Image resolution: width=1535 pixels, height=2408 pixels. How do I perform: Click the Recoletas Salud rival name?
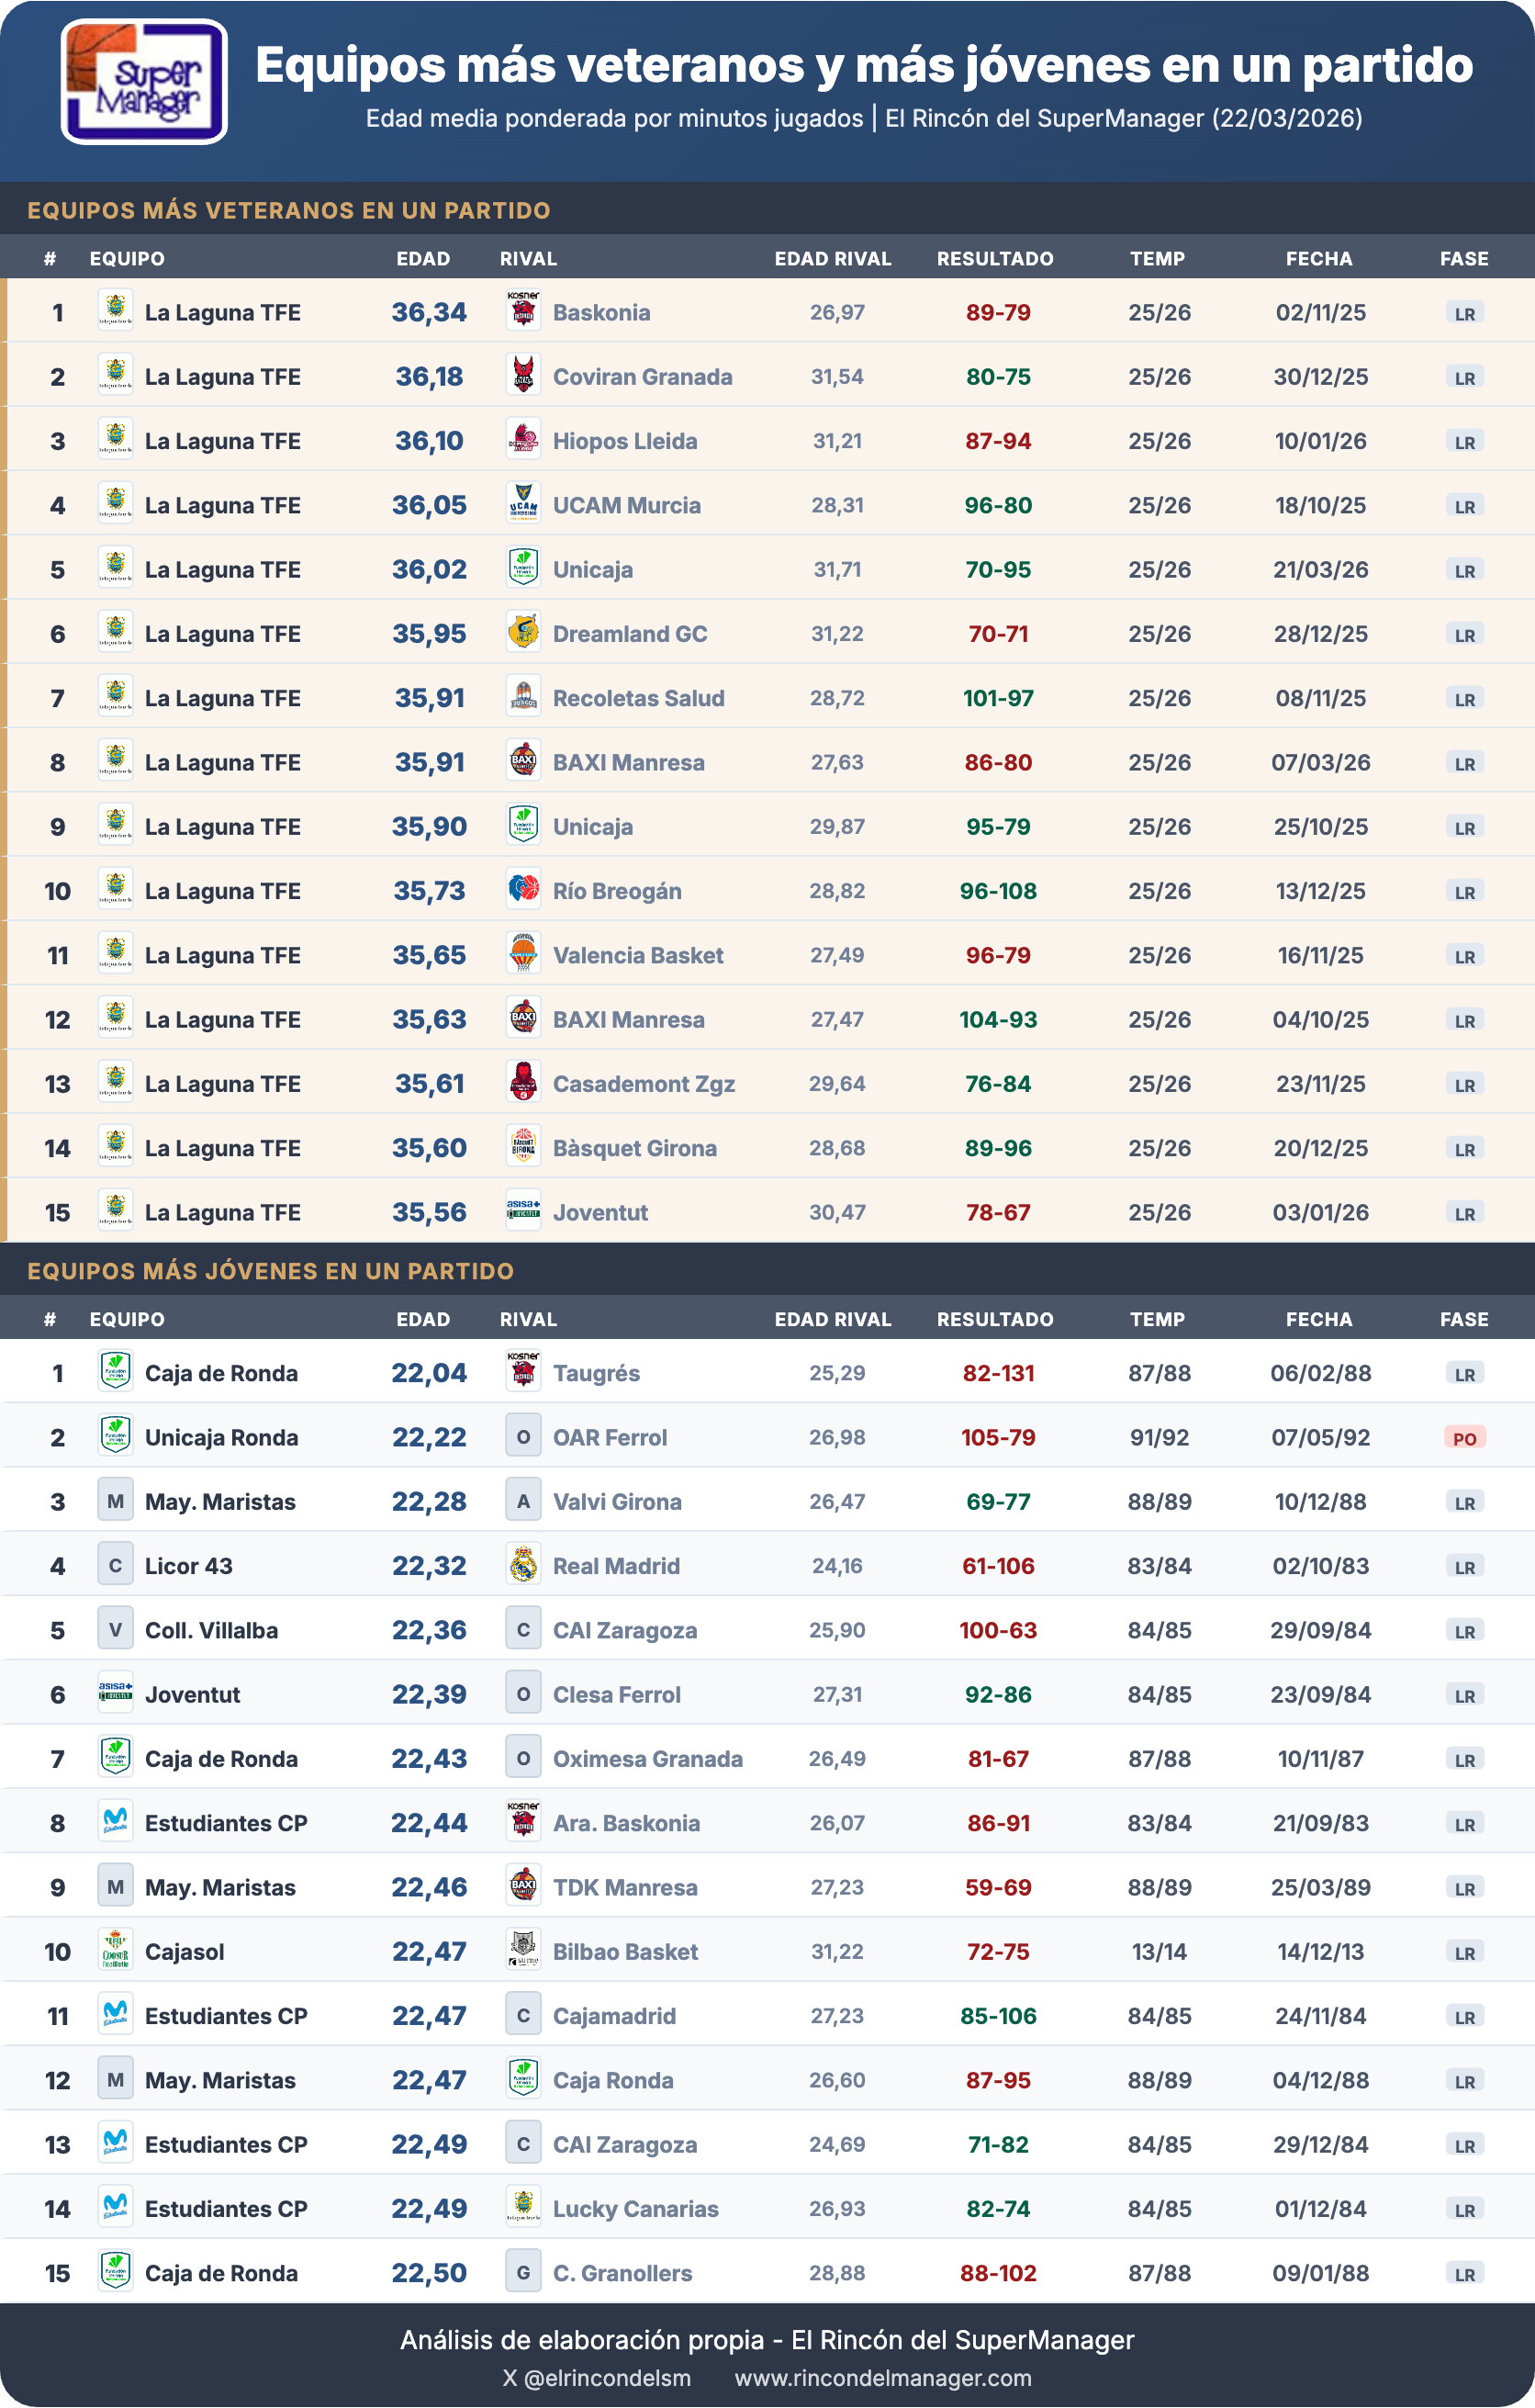coord(639,698)
